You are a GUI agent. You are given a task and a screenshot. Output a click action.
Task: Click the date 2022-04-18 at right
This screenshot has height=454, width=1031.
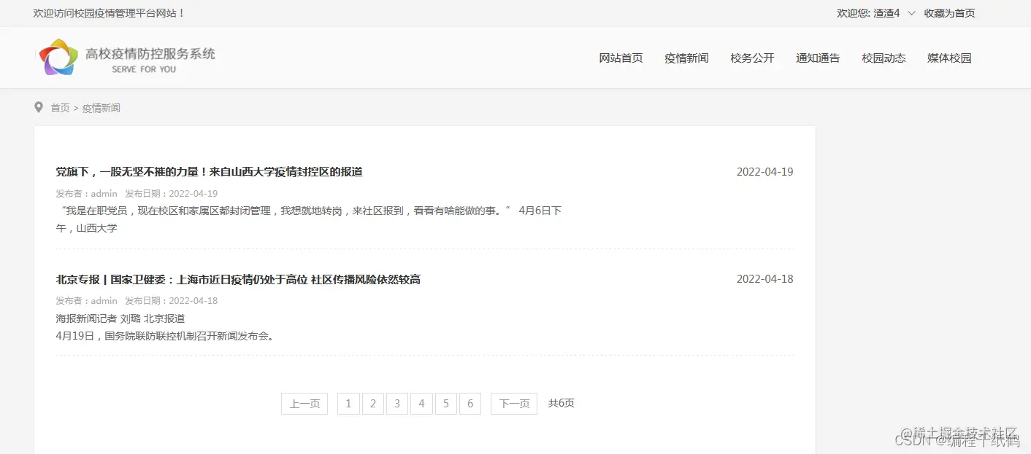[x=764, y=279]
